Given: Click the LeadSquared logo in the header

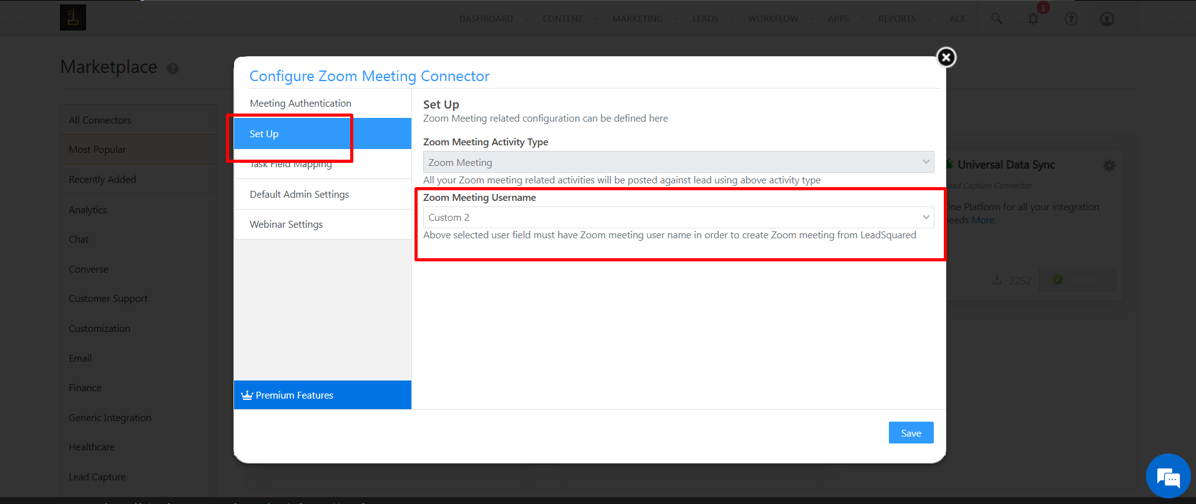Looking at the screenshot, I should click(x=73, y=17).
